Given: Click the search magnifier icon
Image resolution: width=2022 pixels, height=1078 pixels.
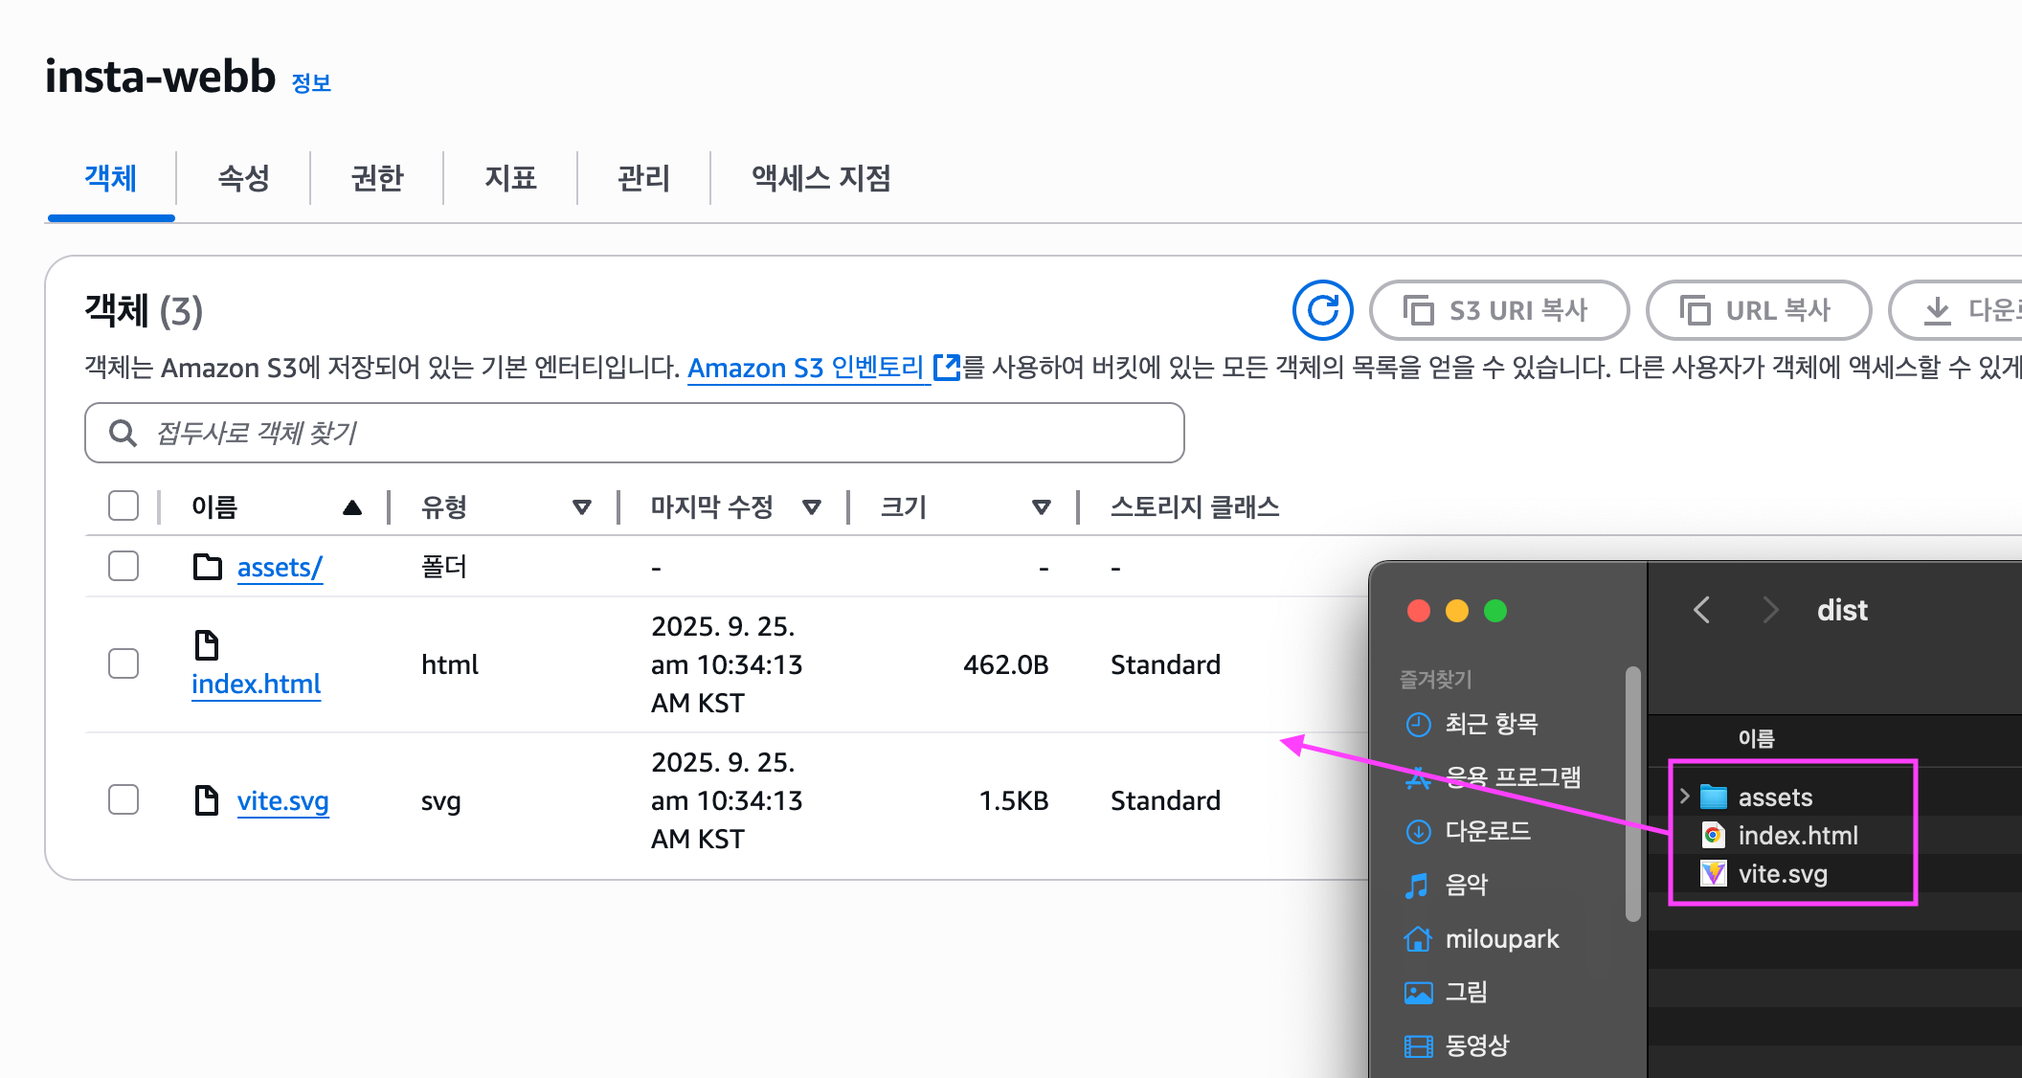Looking at the screenshot, I should (x=123, y=434).
